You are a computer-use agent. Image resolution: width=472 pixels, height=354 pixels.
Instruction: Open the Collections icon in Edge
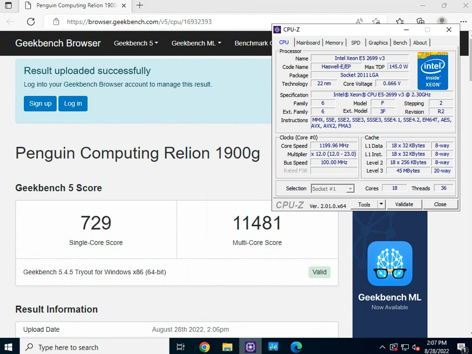point(420,21)
